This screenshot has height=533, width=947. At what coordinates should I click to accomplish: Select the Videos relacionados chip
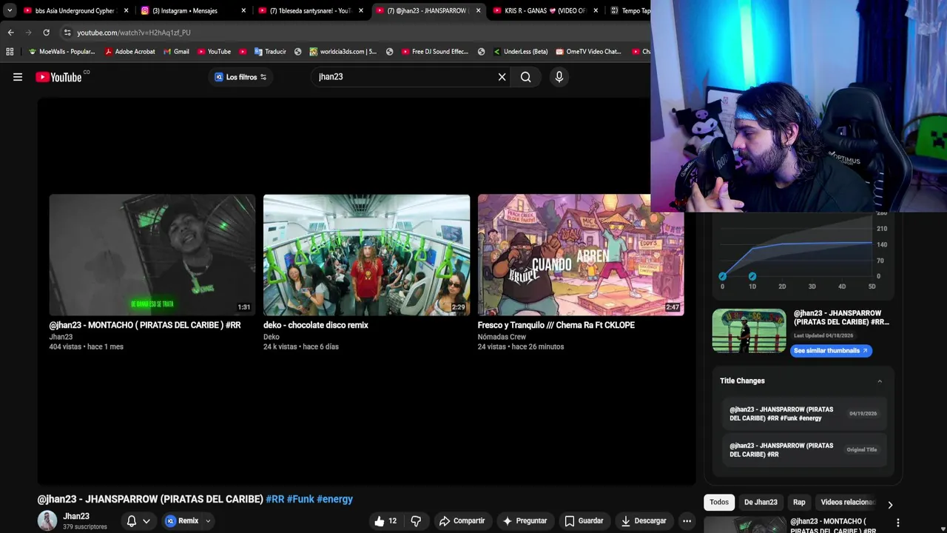click(848, 502)
